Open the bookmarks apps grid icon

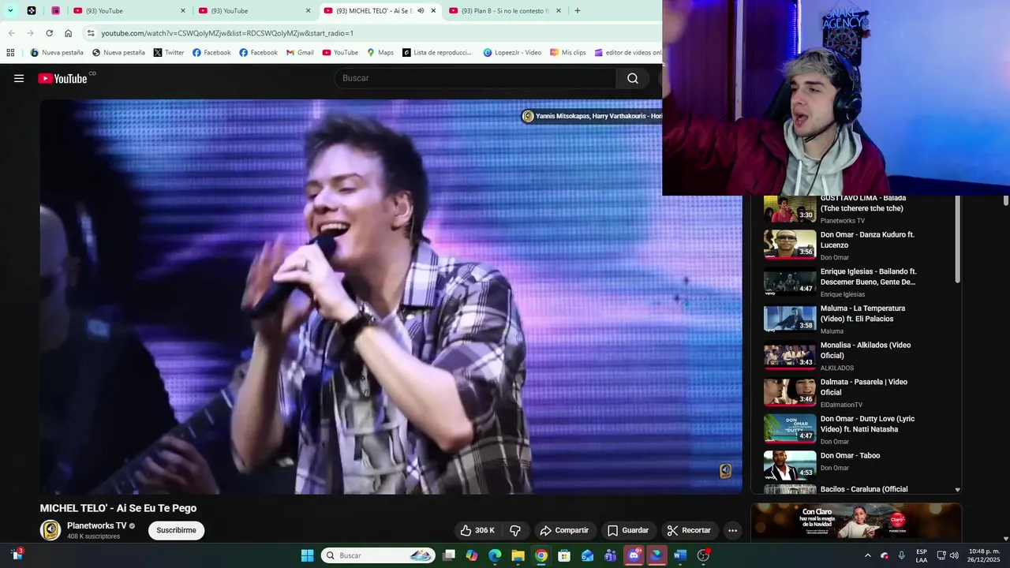10,53
